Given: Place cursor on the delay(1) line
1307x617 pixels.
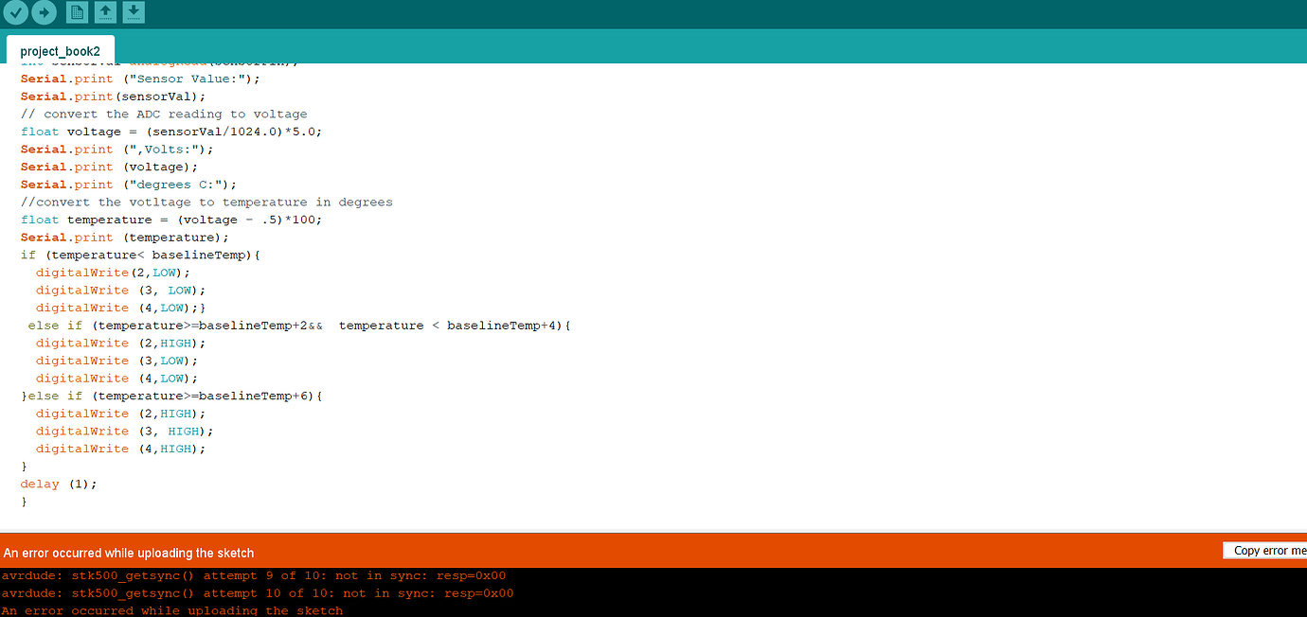Looking at the screenshot, I should click(x=57, y=484).
